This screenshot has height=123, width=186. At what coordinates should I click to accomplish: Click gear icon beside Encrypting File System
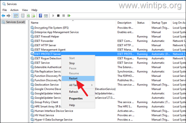(32, 28)
